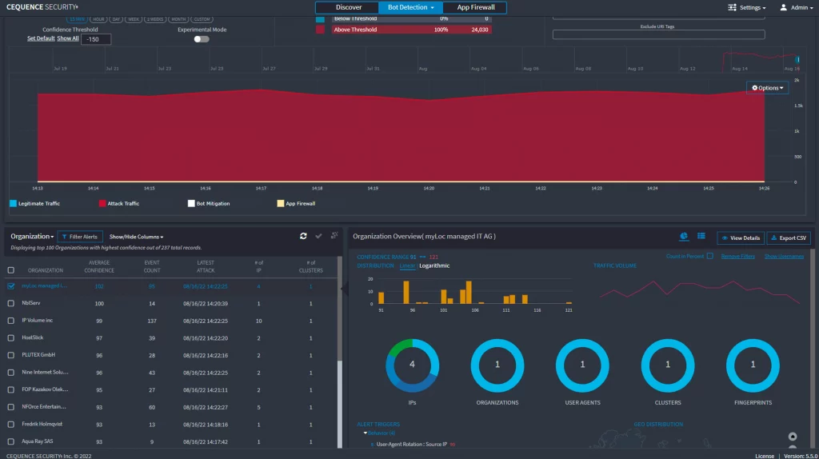Open the Organization grouping dropdown

click(x=32, y=237)
